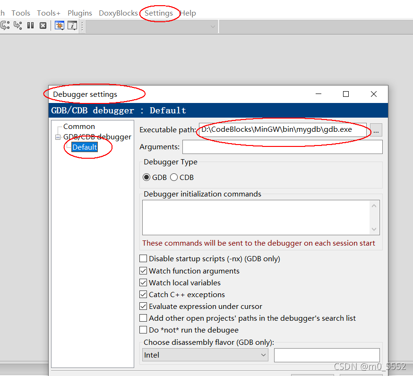Viewport: 413px width, 376px height.
Task: Click the commands box scroll down arrow
Action: 374,229
